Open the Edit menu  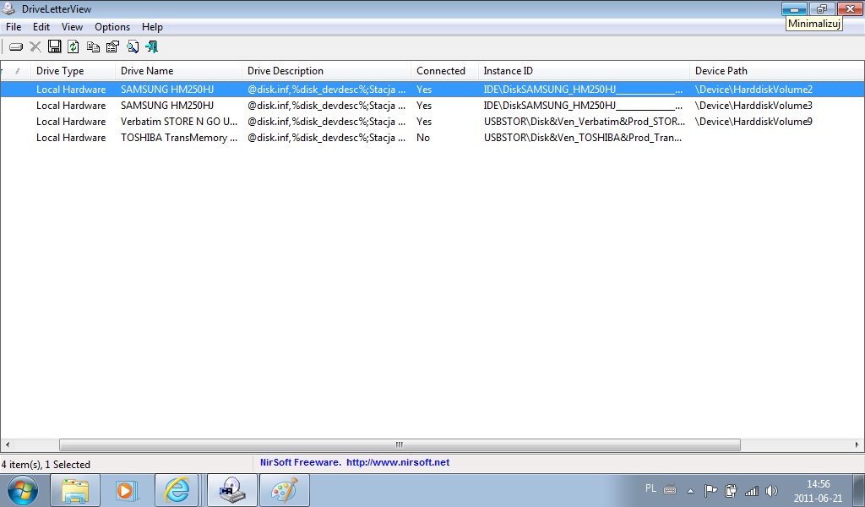[x=41, y=27]
